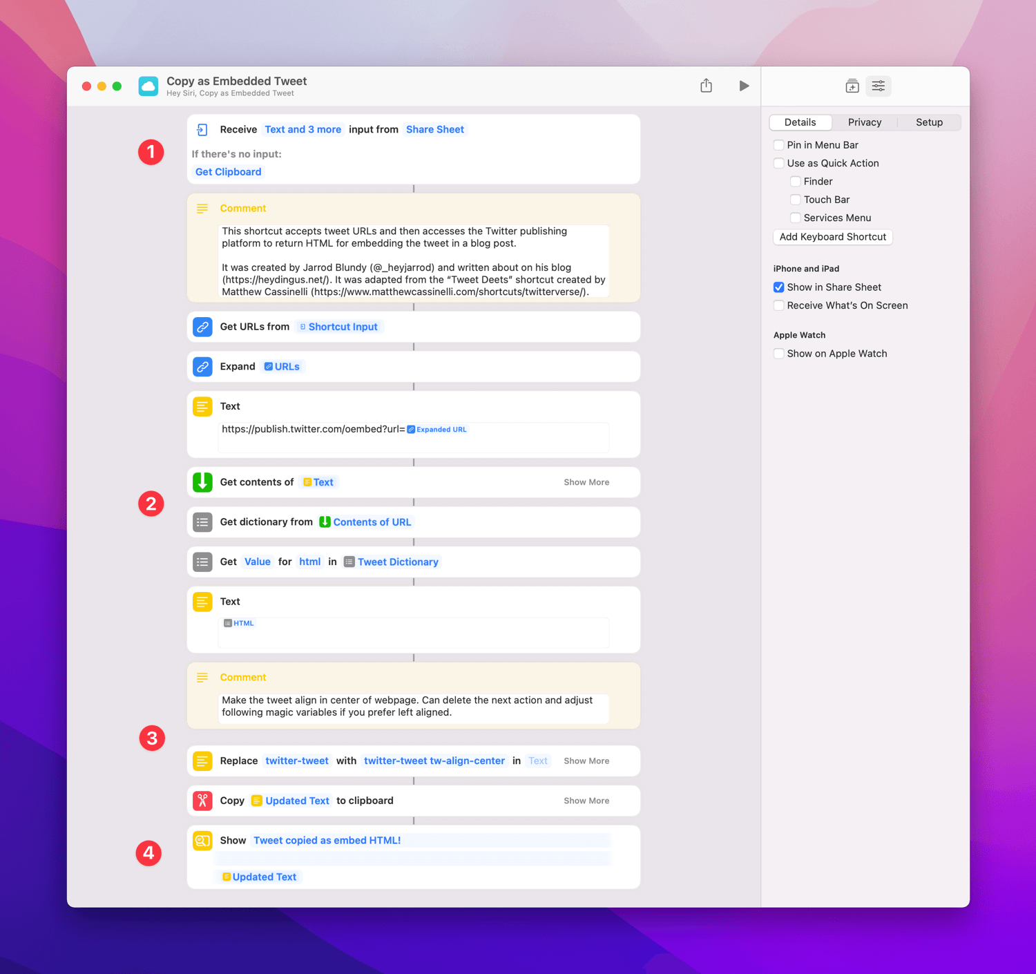Click the red Copy to clipboard scissors icon
Viewport: 1036px width, 974px height.
202,801
